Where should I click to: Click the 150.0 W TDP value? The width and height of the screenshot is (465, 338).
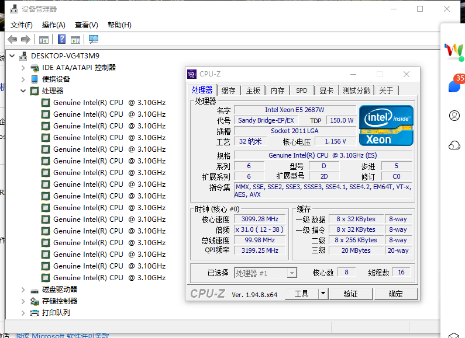(342, 120)
